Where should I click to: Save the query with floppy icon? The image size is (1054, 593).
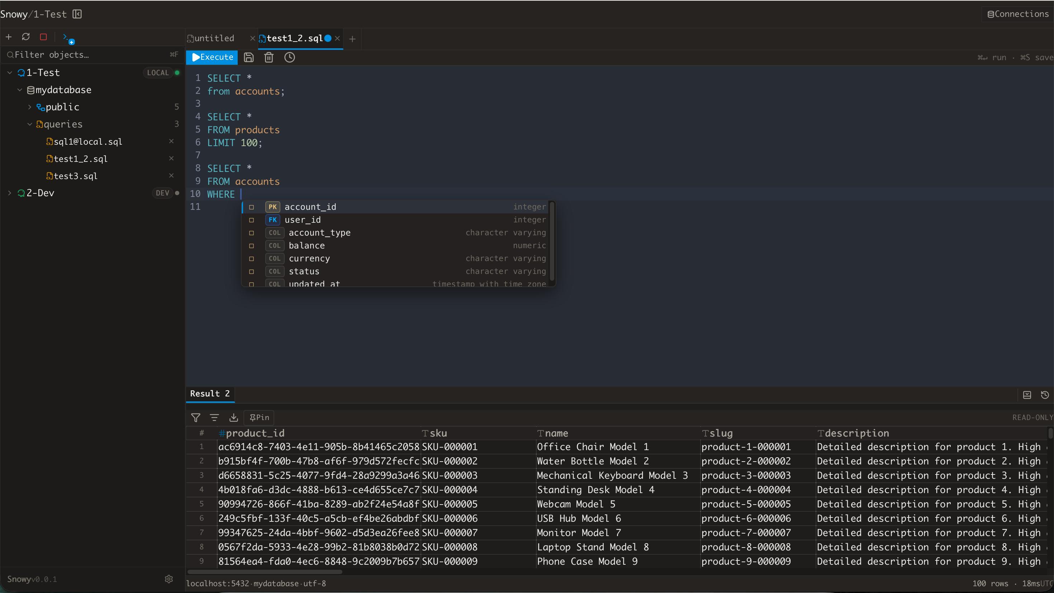(x=249, y=57)
